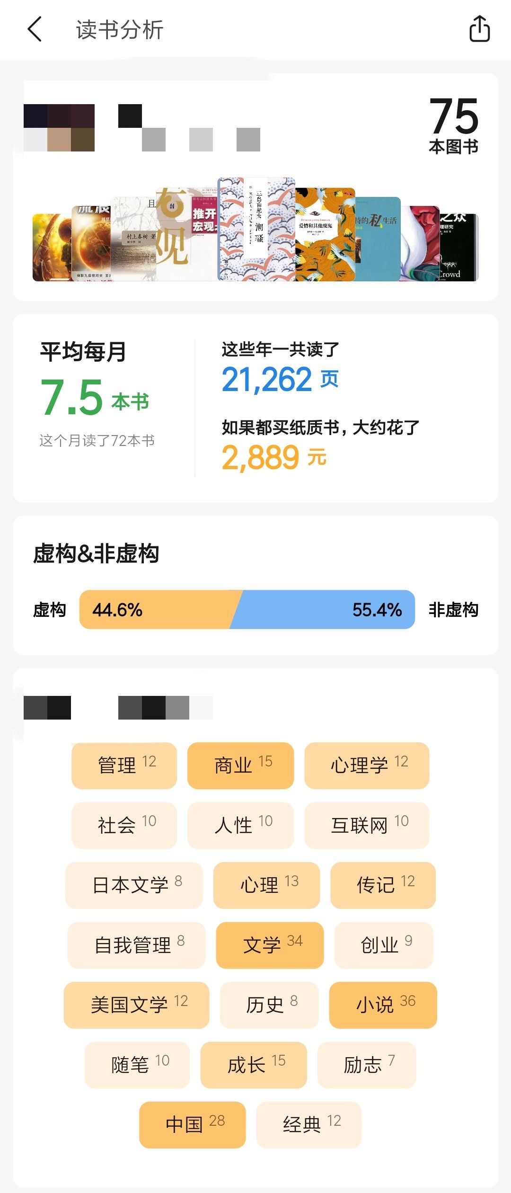511x1193 pixels.
Task: Select the 小说 36 tag
Action: click(x=383, y=1005)
